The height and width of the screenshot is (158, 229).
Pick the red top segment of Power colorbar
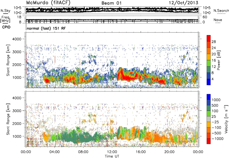(x=209, y=38)
